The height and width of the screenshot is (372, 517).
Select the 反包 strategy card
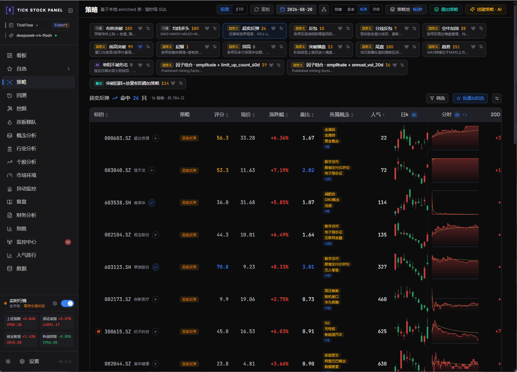321,31
